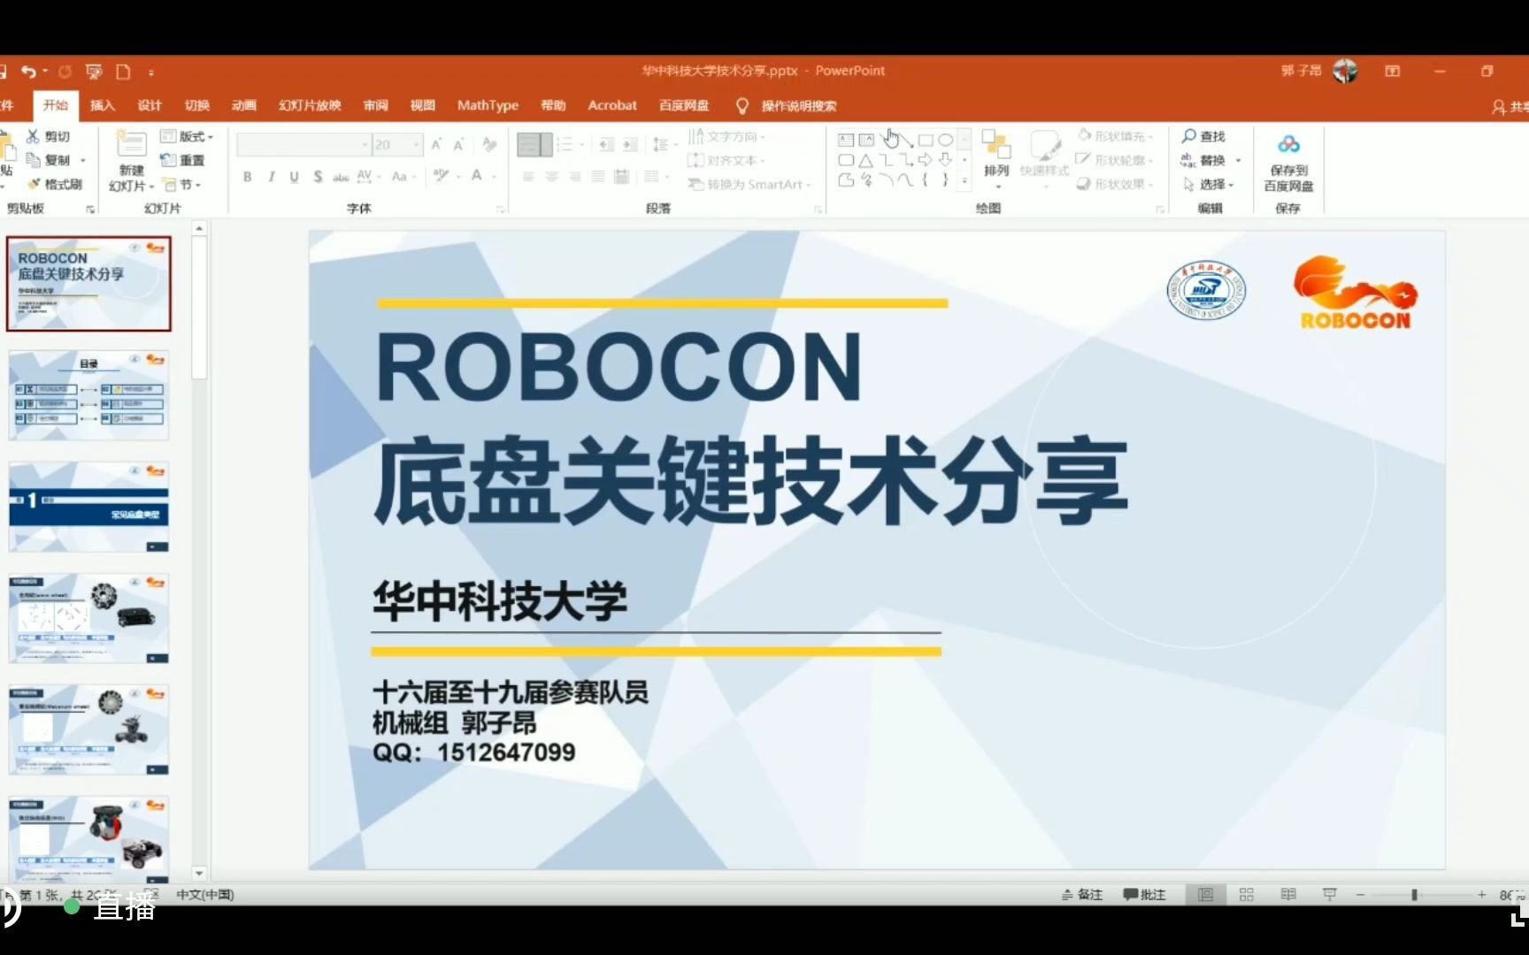Screen dimensions: 1529x955
Task: Toggle bold formatting B
Action: [248, 177]
